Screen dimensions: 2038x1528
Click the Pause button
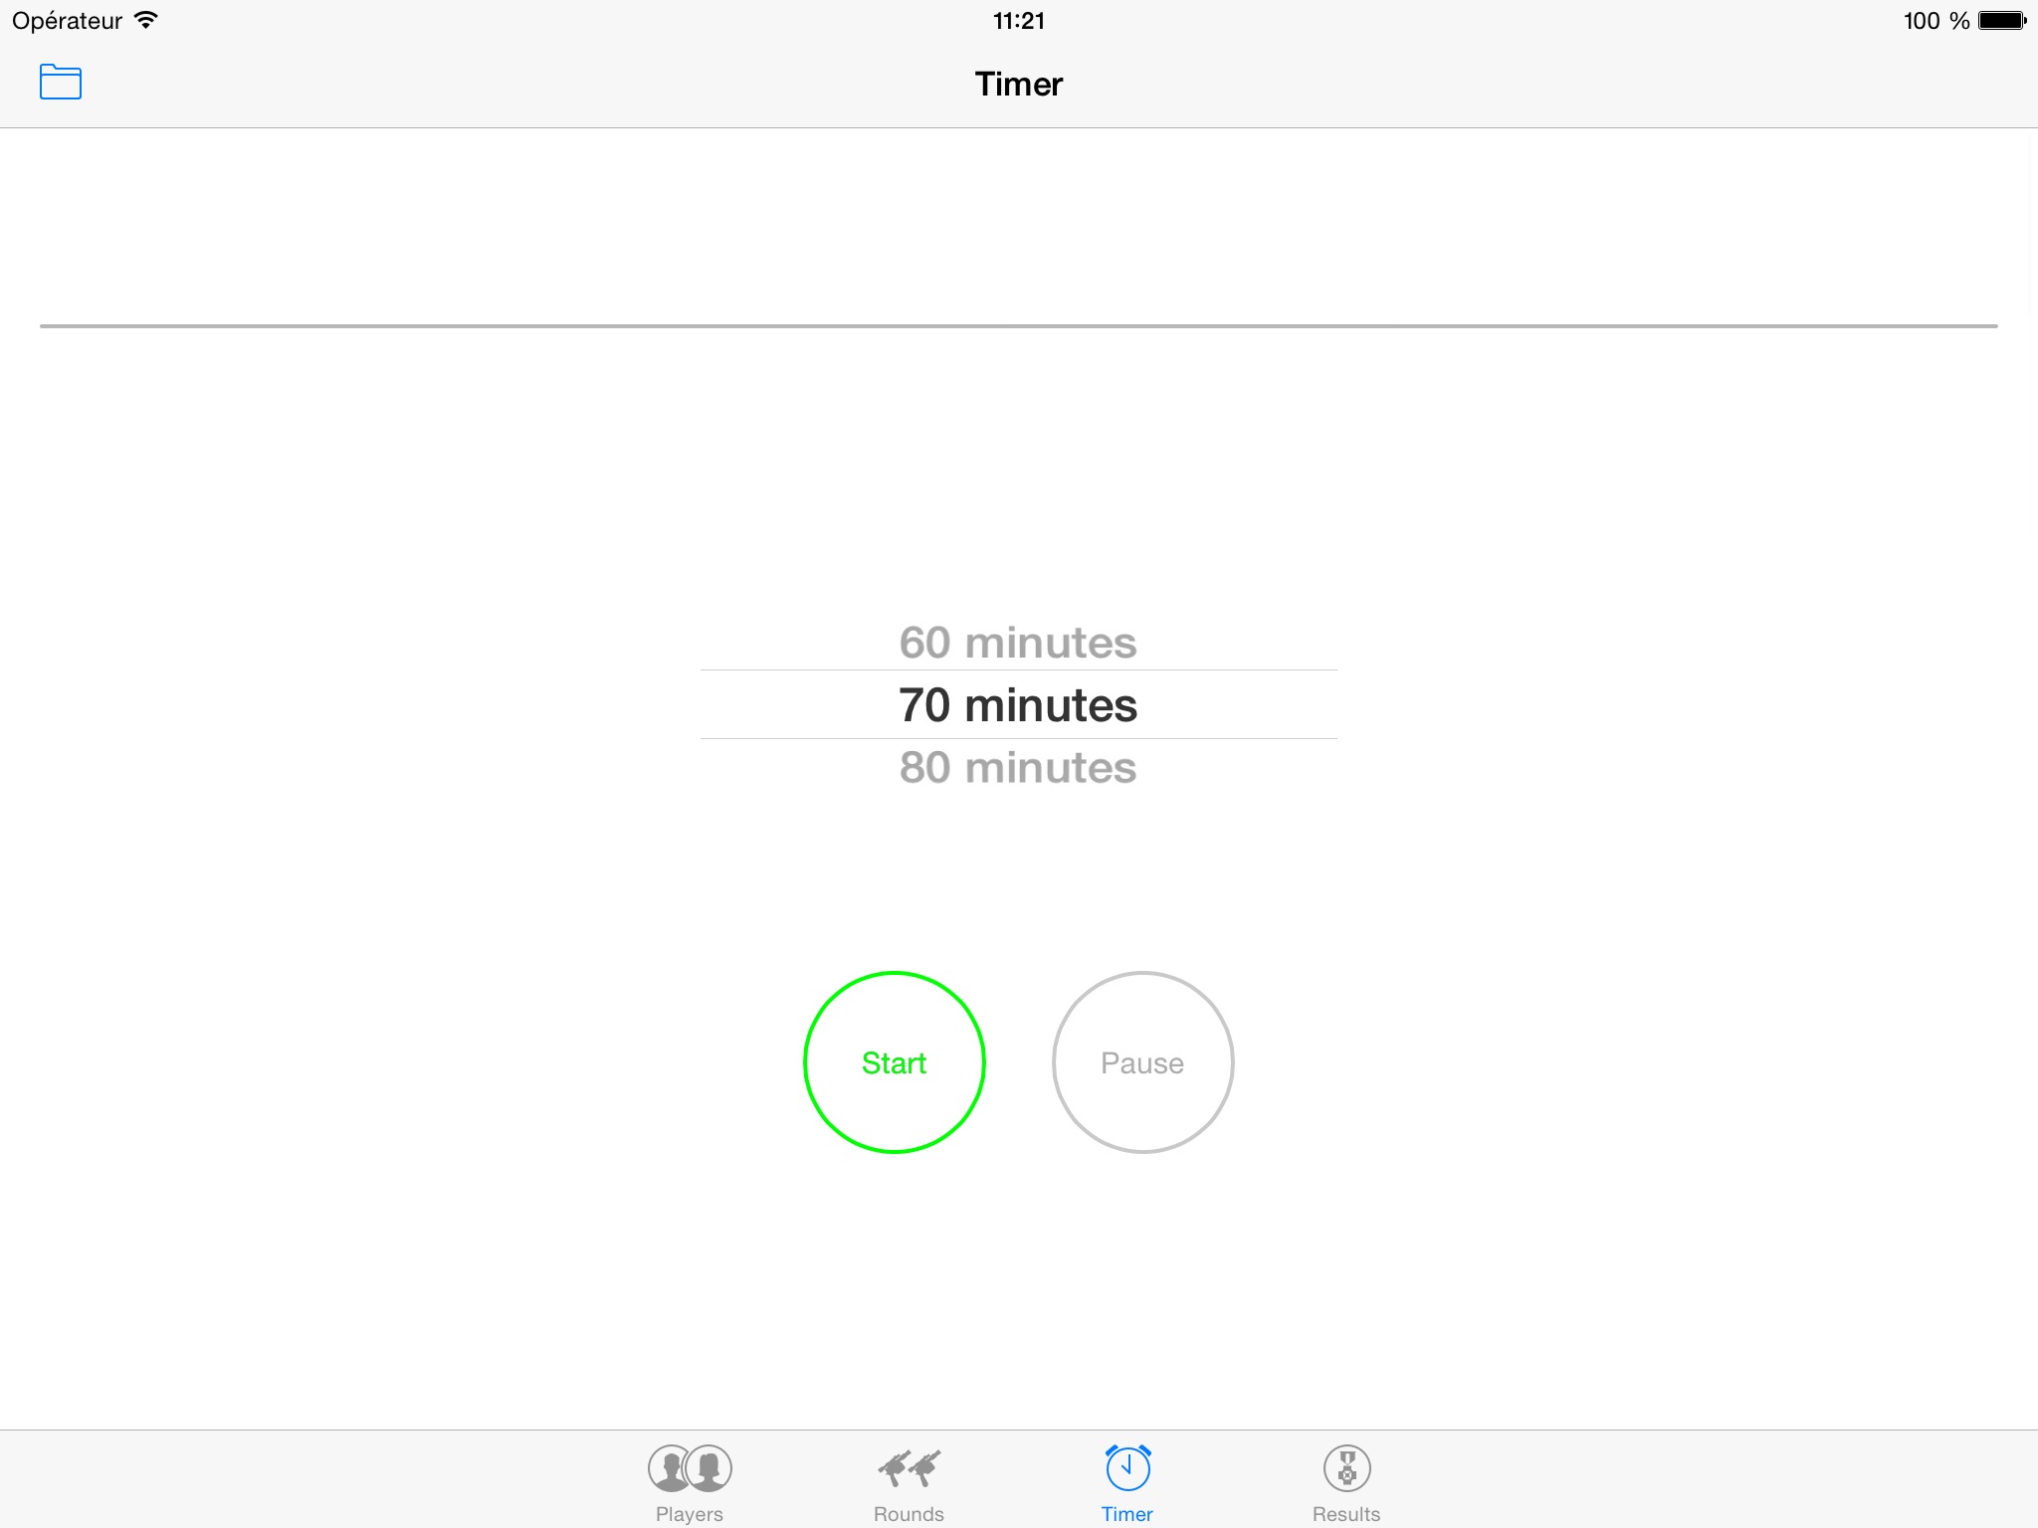tap(1143, 1062)
